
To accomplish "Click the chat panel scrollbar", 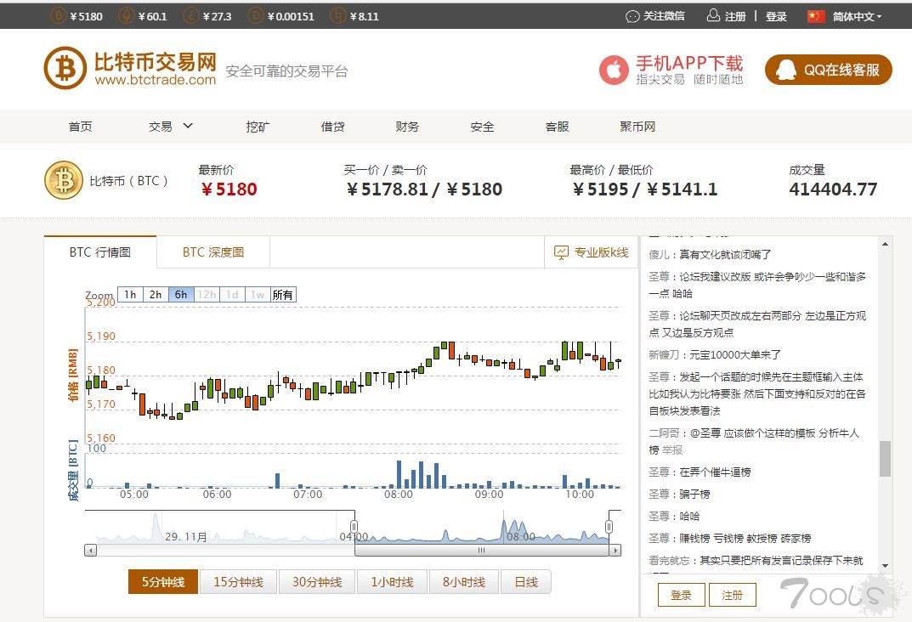I will click(884, 459).
